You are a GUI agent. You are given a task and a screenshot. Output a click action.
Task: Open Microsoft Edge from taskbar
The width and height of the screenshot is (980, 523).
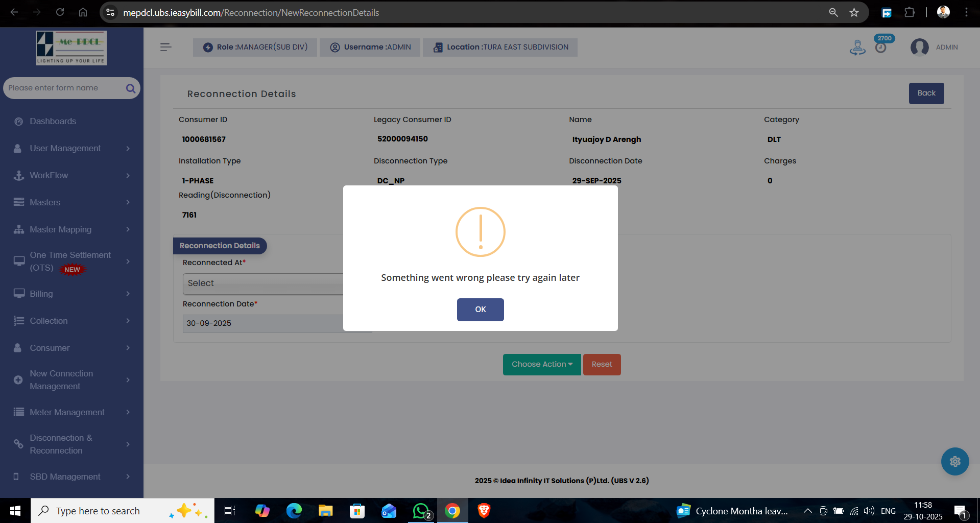pos(294,511)
